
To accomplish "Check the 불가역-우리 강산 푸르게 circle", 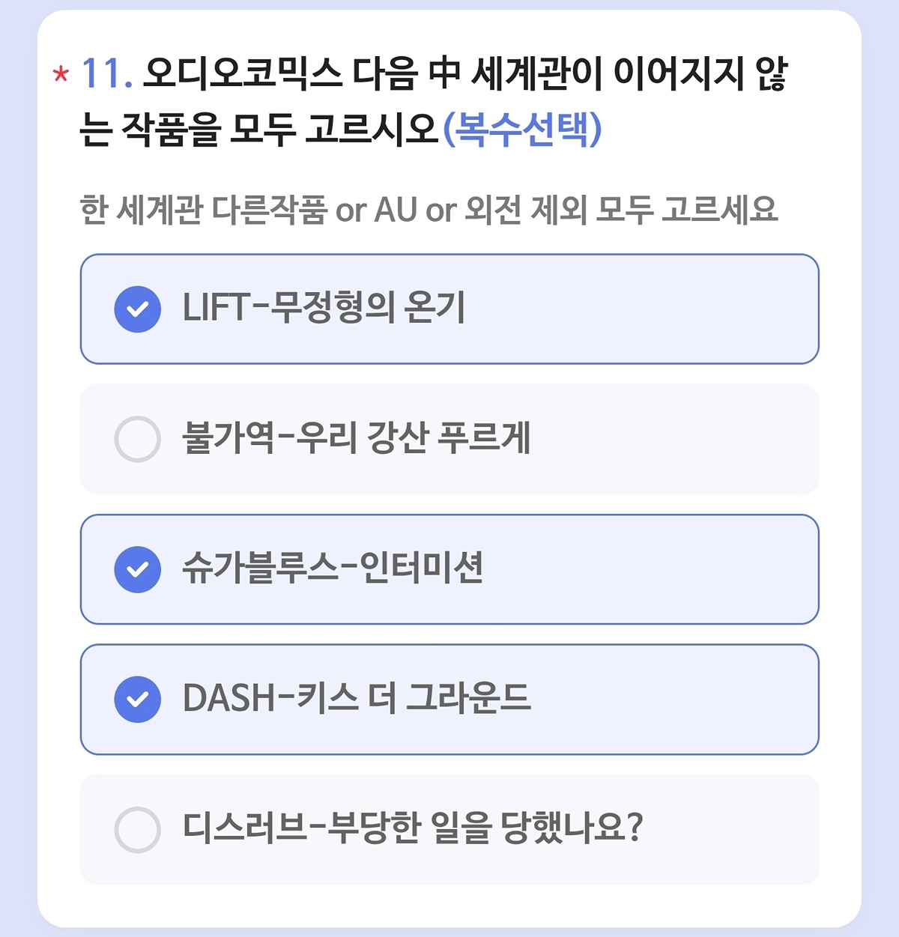I will pos(137,439).
